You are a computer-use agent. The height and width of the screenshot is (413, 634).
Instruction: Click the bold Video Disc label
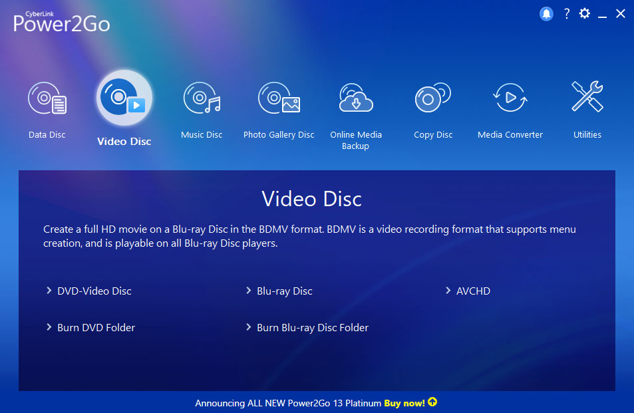click(x=124, y=142)
